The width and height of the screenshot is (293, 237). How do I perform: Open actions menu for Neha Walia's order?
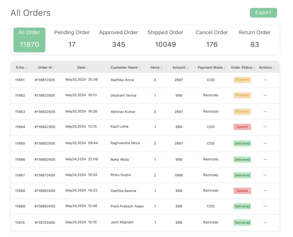pyautogui.click(x=265, y=160)
